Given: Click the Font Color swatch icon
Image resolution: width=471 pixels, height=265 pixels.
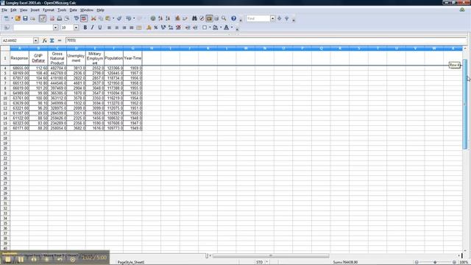Looking at the screenshot, I should coord(226,27).
